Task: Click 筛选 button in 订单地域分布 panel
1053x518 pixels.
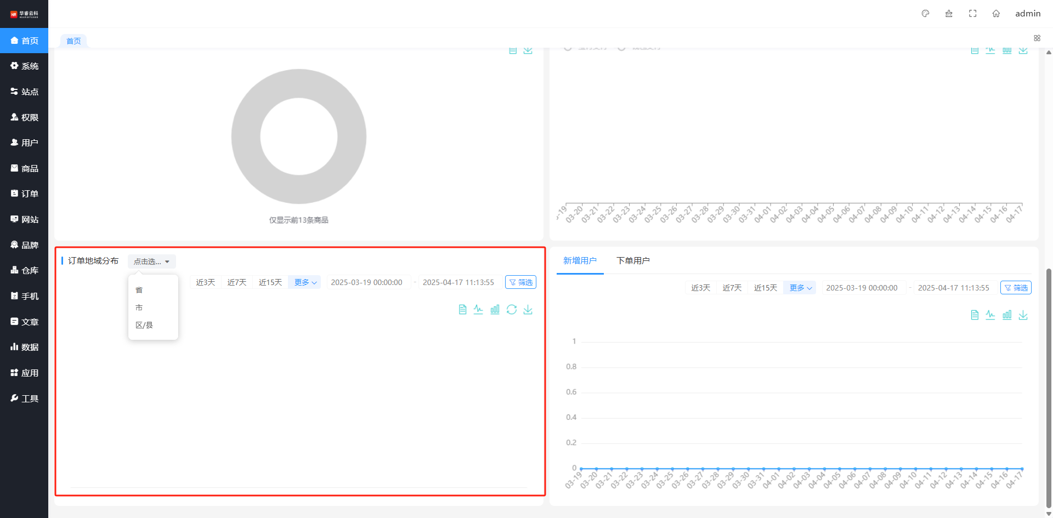Action: [x=520, y=282]
